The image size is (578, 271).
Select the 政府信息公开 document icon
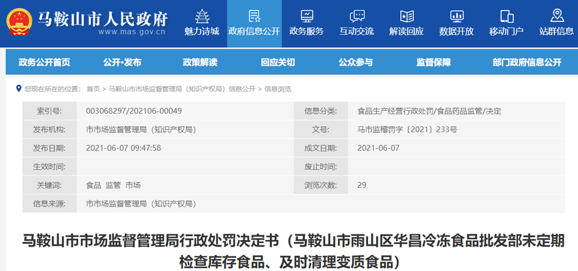pos(254,15)
